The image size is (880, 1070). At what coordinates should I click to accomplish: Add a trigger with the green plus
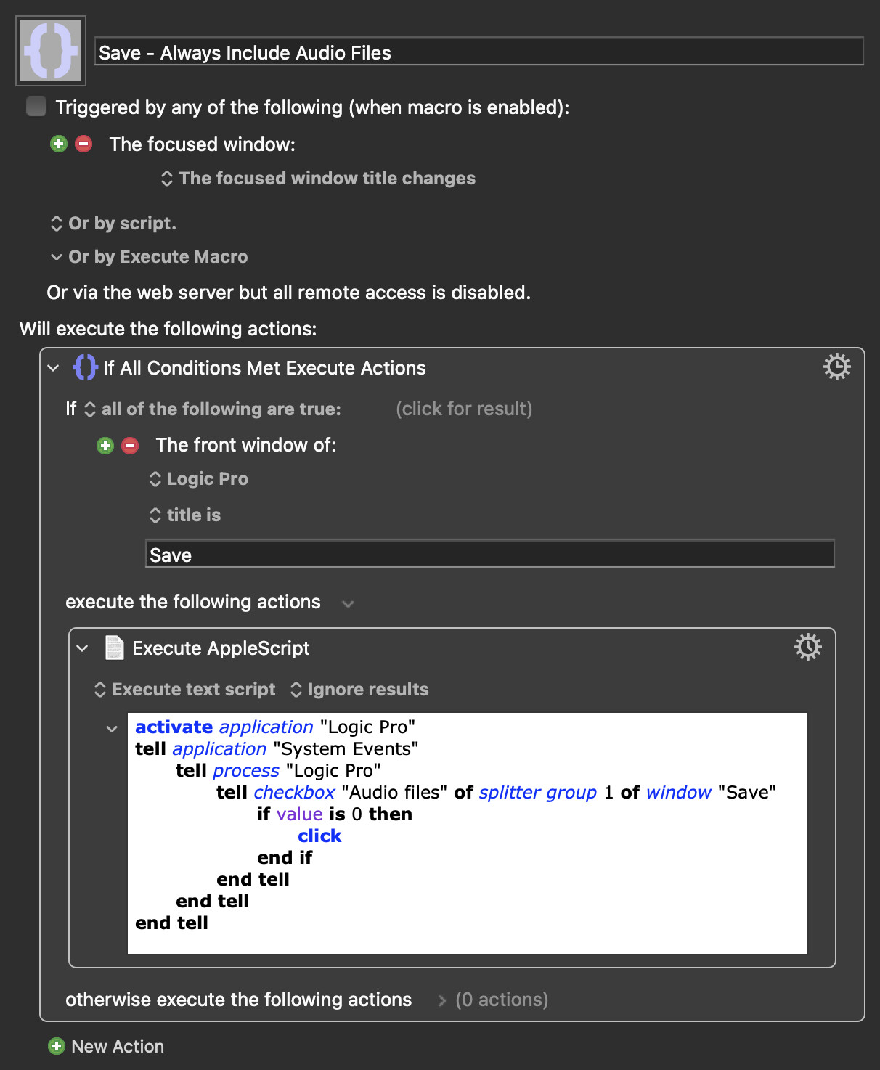tap(59, 144)
